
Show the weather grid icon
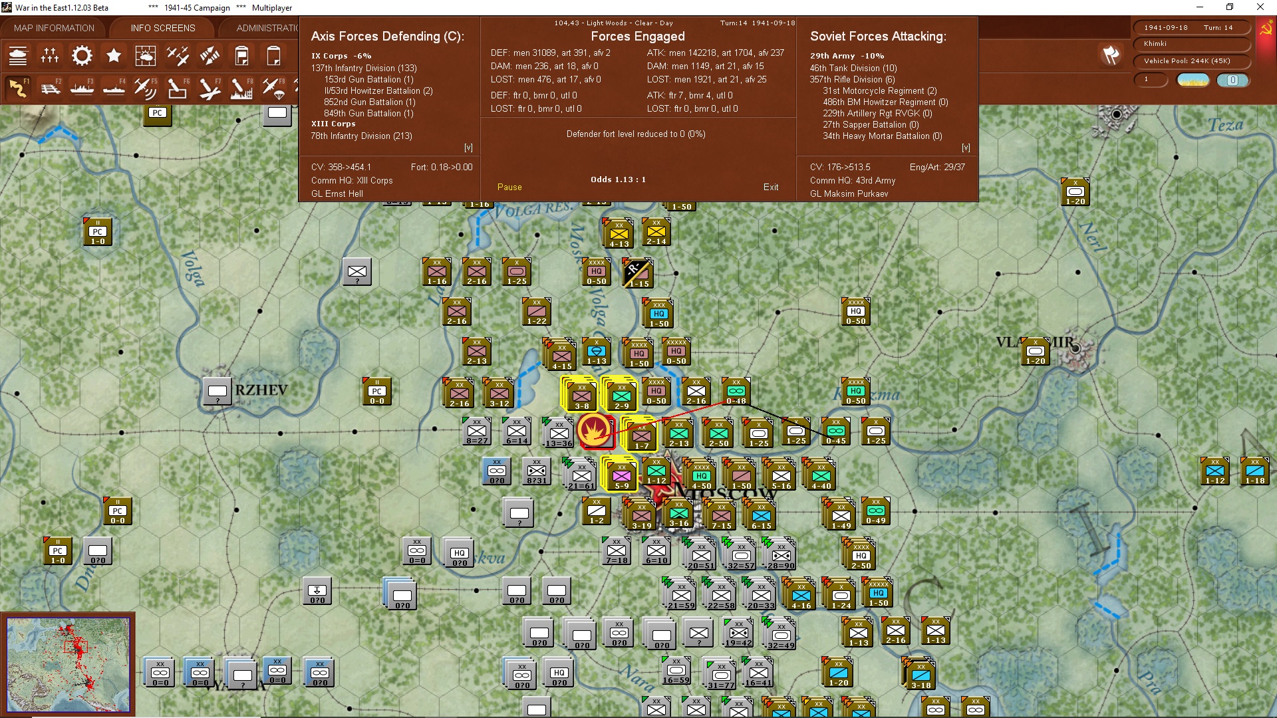pos(146,56)
